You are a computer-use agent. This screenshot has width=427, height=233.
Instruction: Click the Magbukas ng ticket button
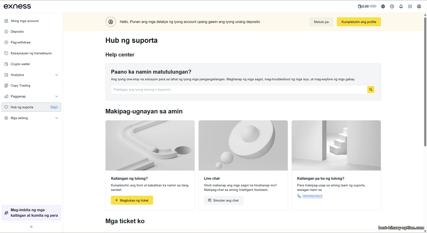click(x=132, y=200)
